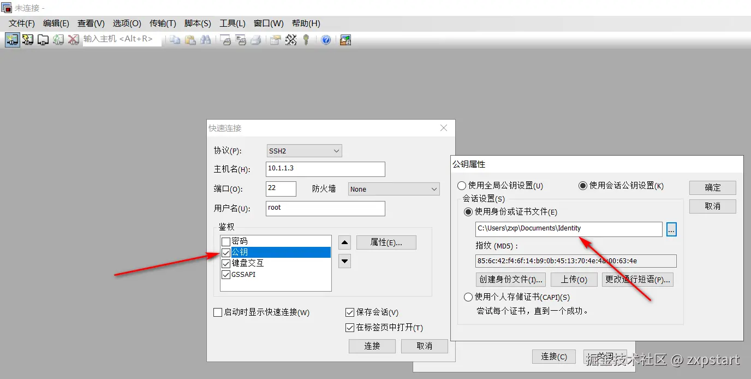
Task: Open the 防火墙 None dropdown
Action: [394, 189]
